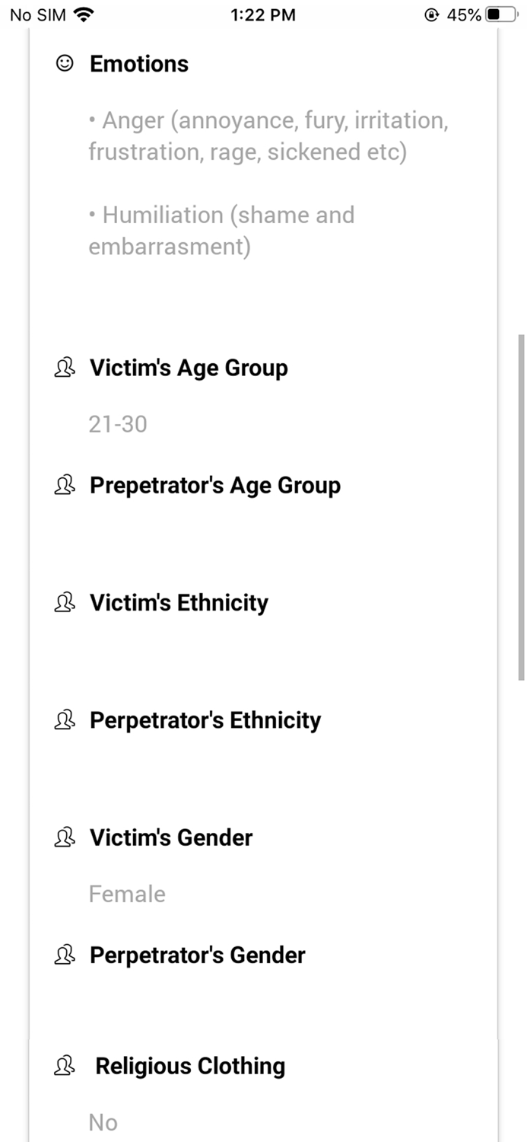Click the Religious Clothing people icon
The height and width of the screenshot is (1142, 527).
pyautogui.click(x=65, y=1066)
